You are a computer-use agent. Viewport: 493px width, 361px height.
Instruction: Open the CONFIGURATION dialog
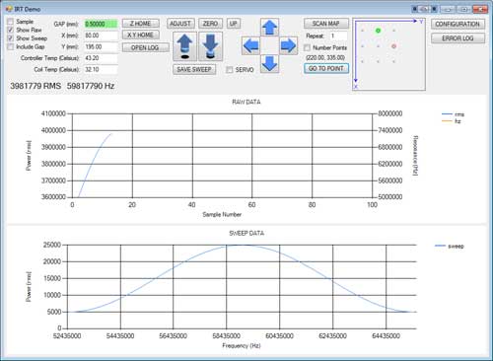click(458, 24)
